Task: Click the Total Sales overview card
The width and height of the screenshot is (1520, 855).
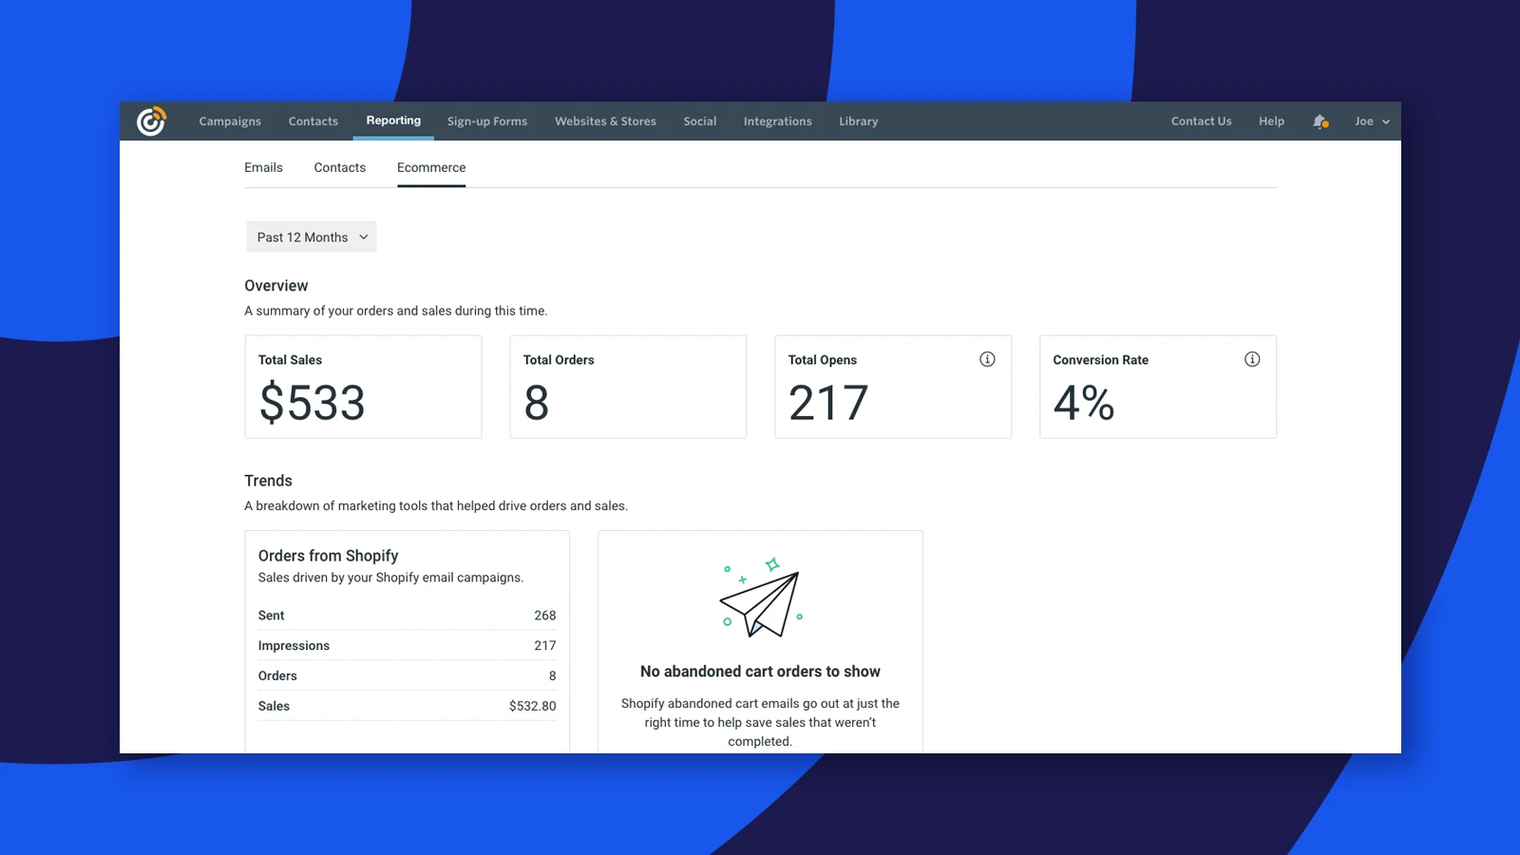Action: click(x=363, y=387)
